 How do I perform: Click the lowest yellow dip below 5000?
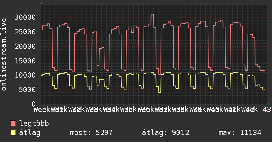pos(160,92)
